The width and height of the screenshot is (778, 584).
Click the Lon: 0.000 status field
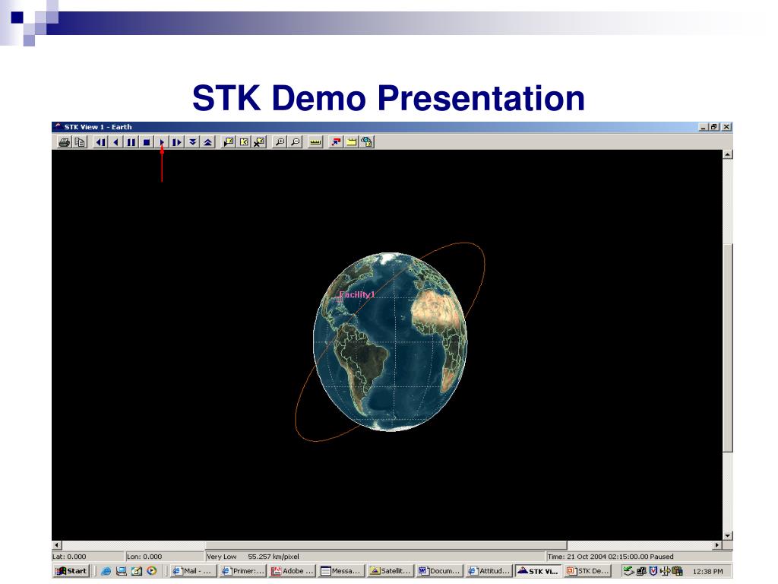[164, 557]
